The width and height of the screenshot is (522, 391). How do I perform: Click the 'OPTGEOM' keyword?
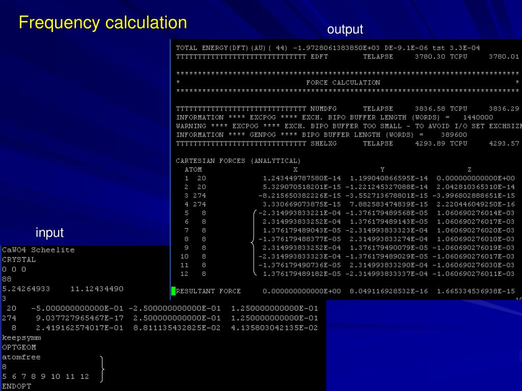19,347
